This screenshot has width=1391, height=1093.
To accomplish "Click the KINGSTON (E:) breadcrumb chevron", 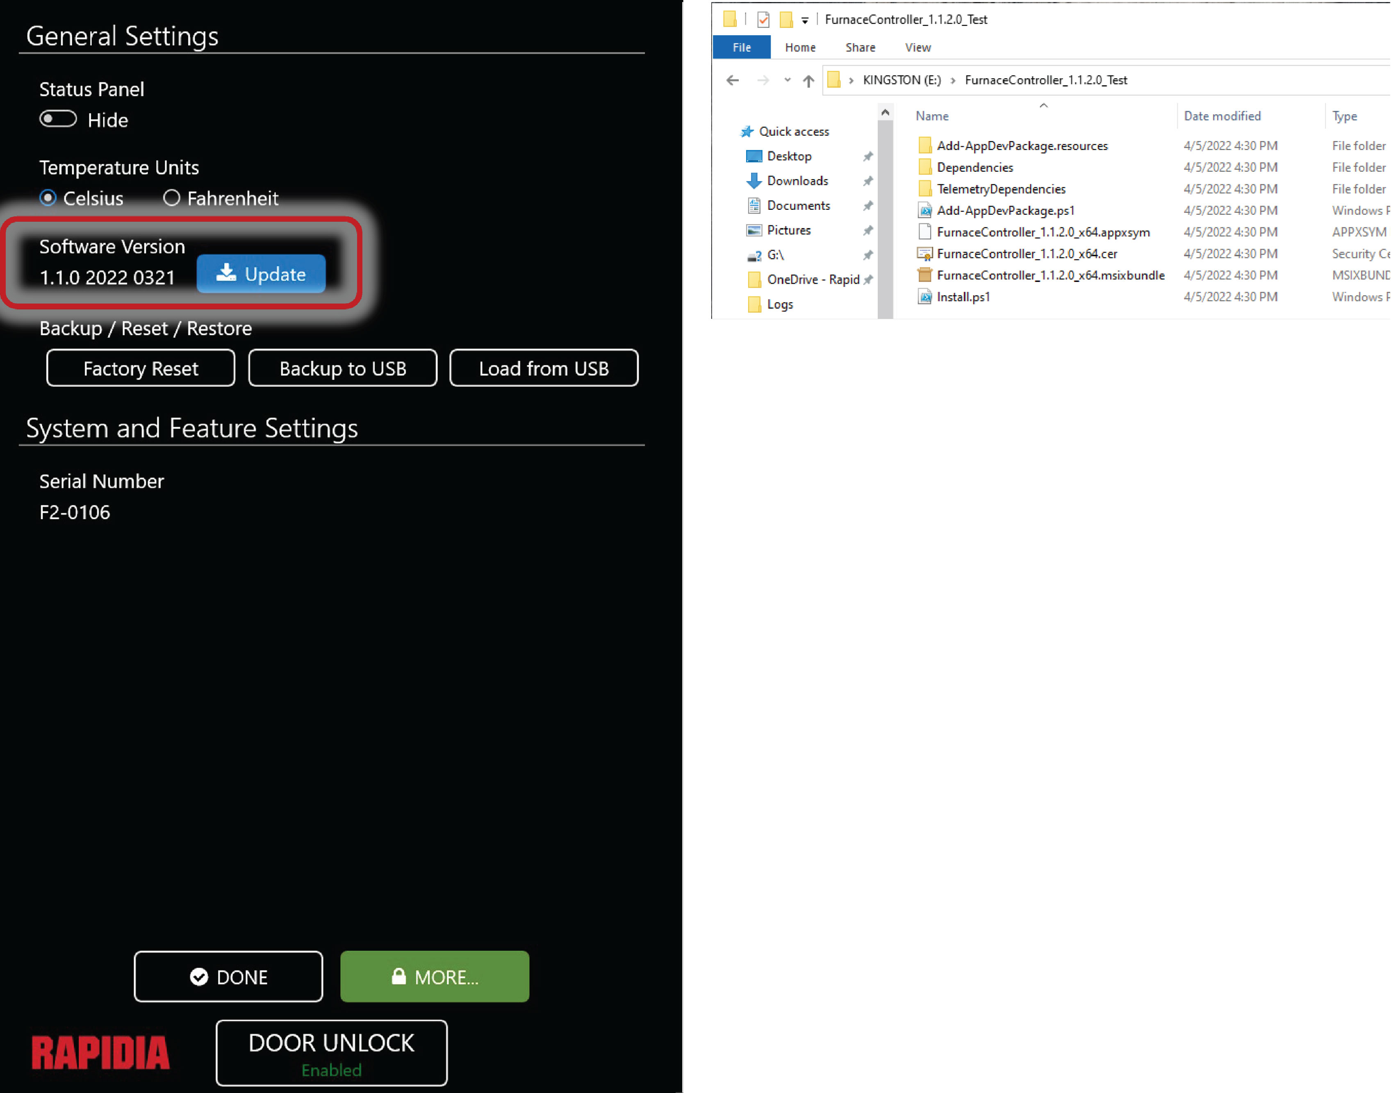I will [x=952, y=81].
